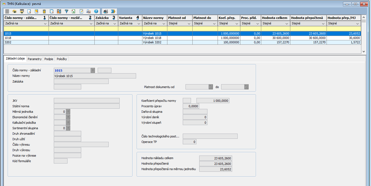Open filter dropdown under Zakázka column
This screenshot has height=186, width=371.
click(x=114, y=24)
